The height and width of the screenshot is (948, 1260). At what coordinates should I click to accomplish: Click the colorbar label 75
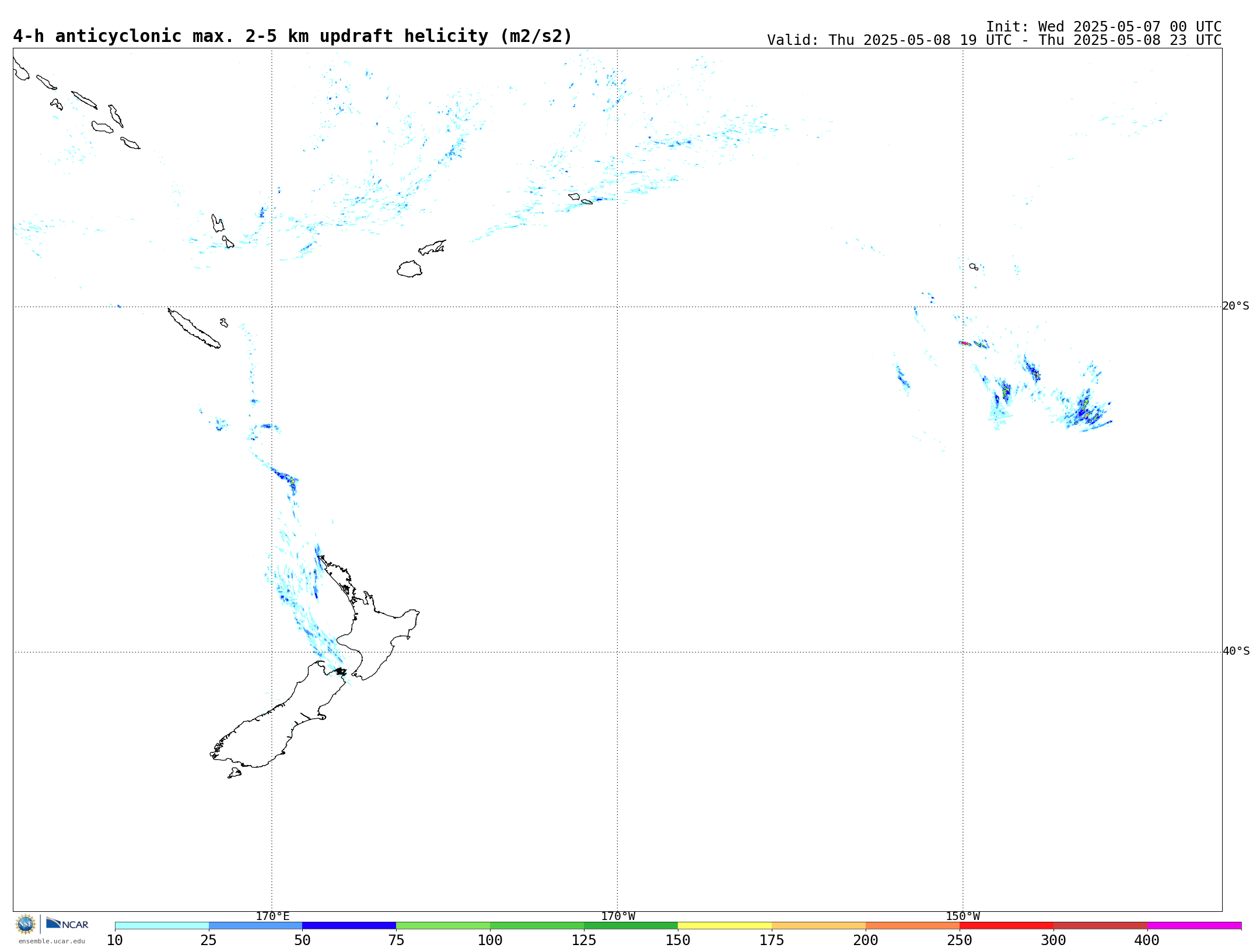click(396, 940)
